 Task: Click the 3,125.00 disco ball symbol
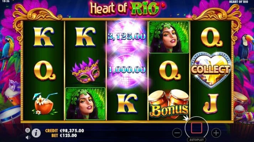tap(127, 37)
